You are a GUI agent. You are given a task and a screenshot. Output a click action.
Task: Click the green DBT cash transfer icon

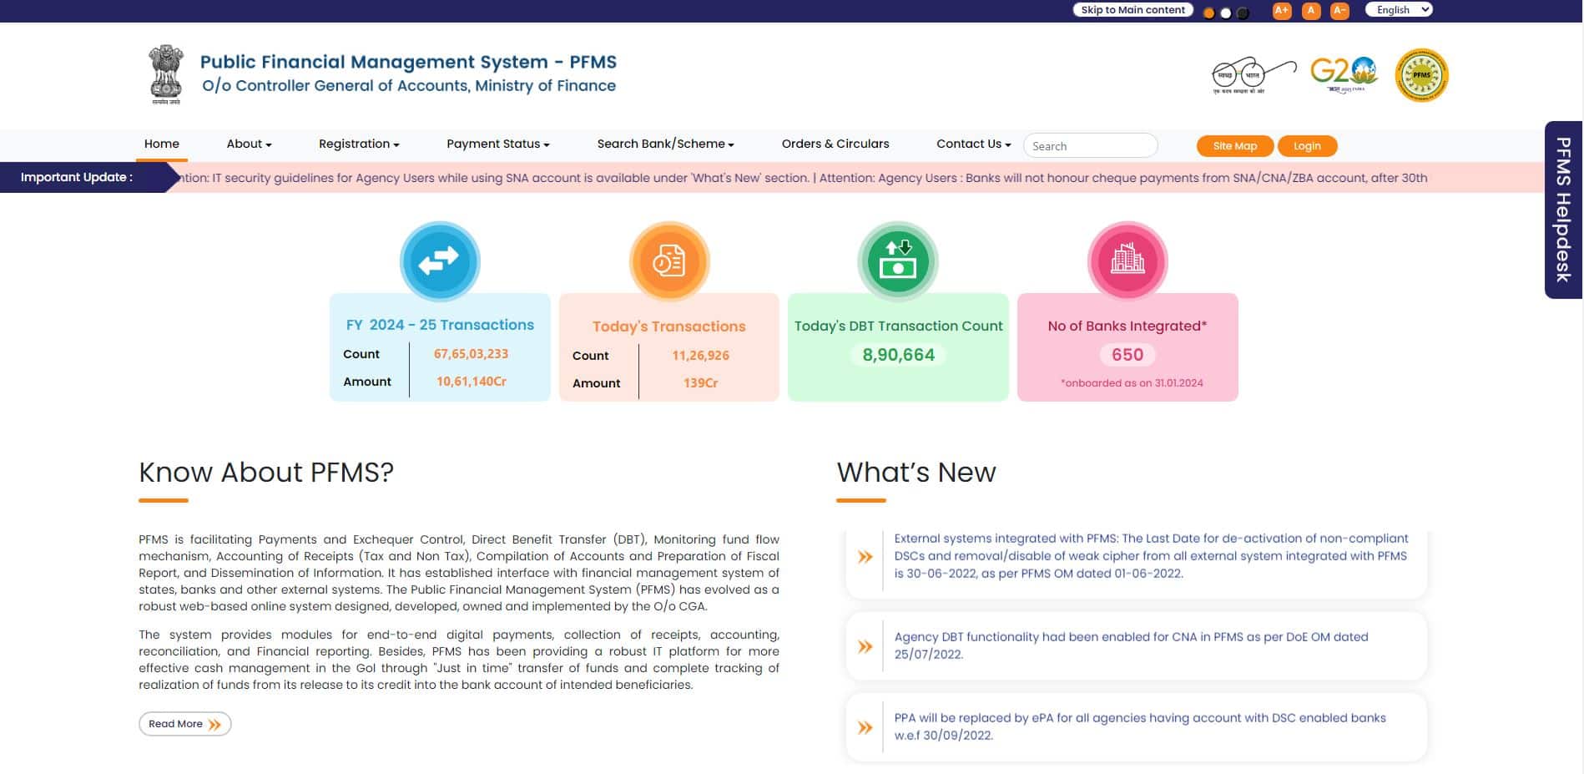(898, 261)
